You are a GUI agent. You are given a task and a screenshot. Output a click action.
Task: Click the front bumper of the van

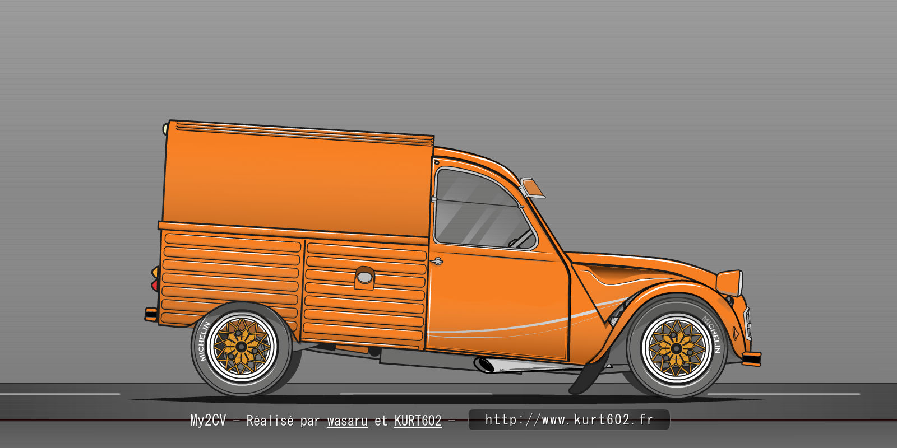[751, 358]
